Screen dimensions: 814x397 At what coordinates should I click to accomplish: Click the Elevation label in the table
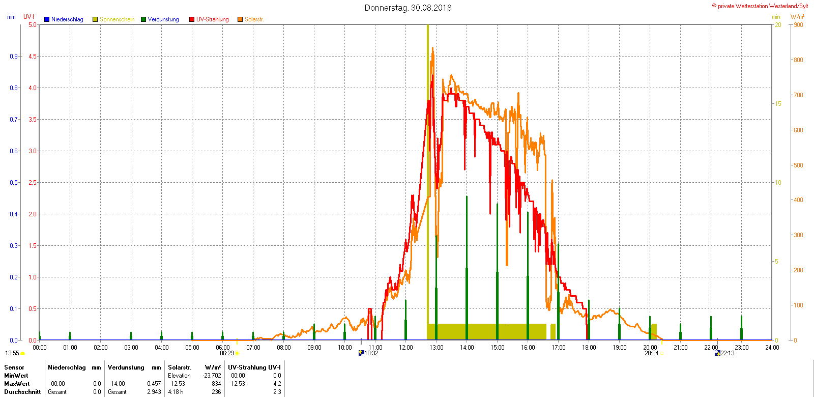click(179, 376)
